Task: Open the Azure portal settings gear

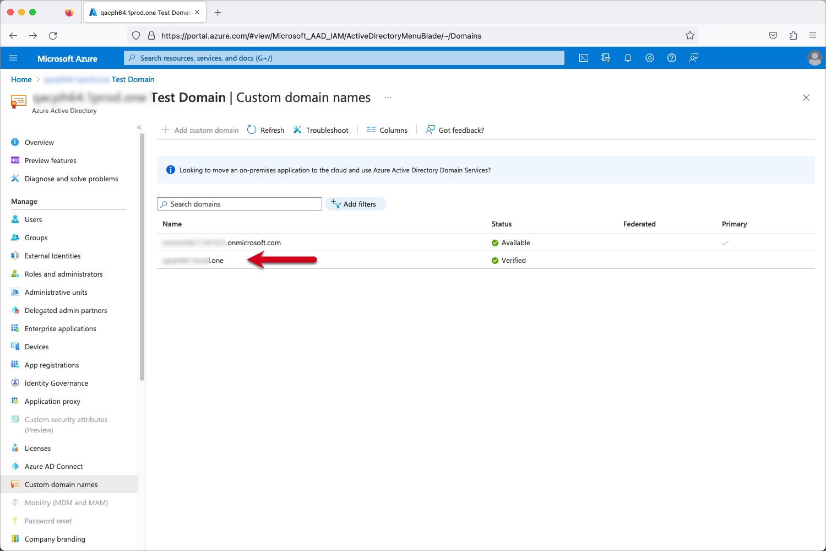Action: pos(650,58)
